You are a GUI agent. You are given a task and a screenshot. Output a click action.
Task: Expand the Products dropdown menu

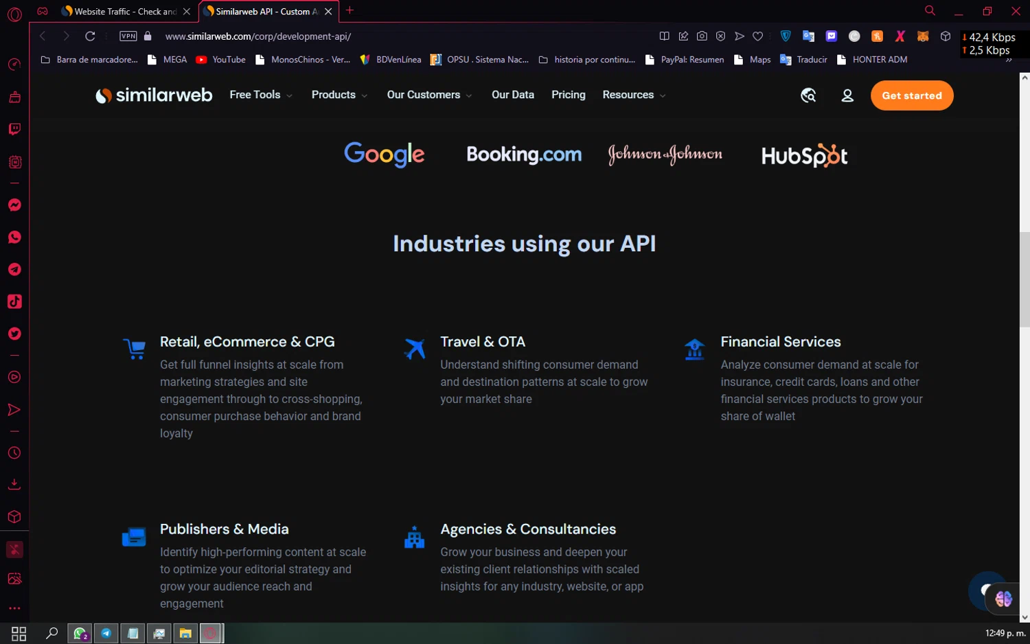point(339,95)
